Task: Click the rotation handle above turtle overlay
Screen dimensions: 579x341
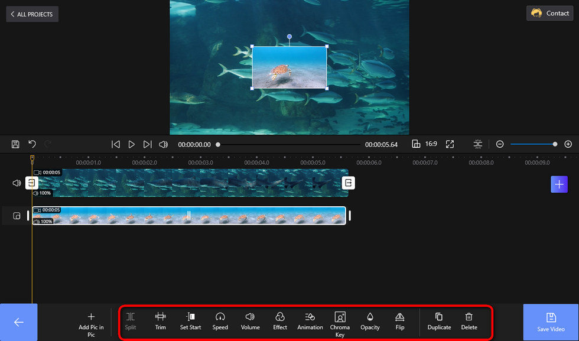Action: (289, 37)
